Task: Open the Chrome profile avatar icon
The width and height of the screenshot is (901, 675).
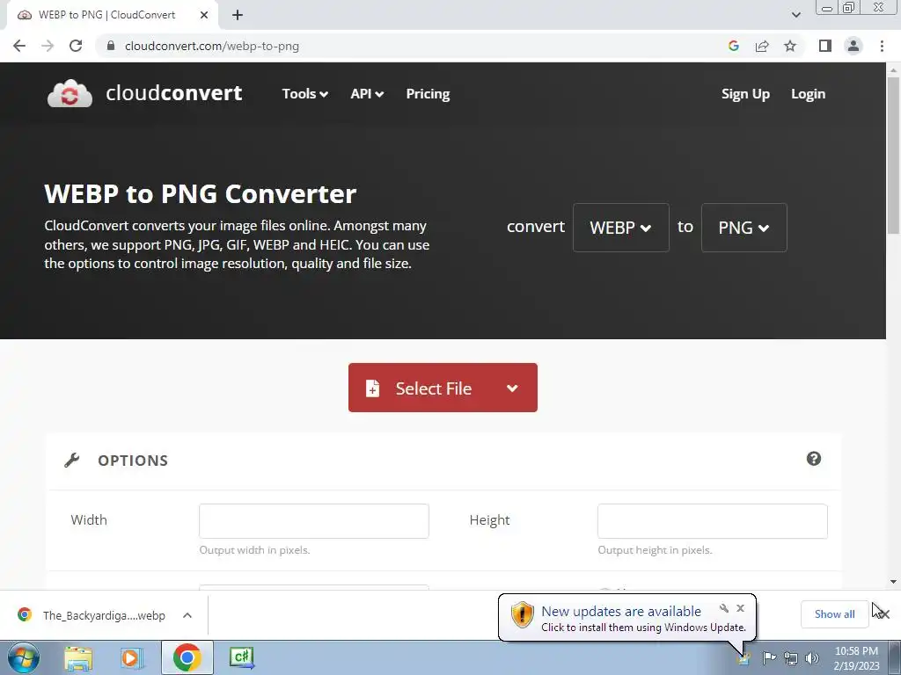Action: coord(853,46)
